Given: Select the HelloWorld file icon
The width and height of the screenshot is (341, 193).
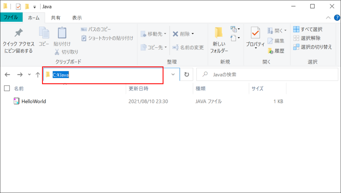Looking at the screenshot, I should click(16, 101).
